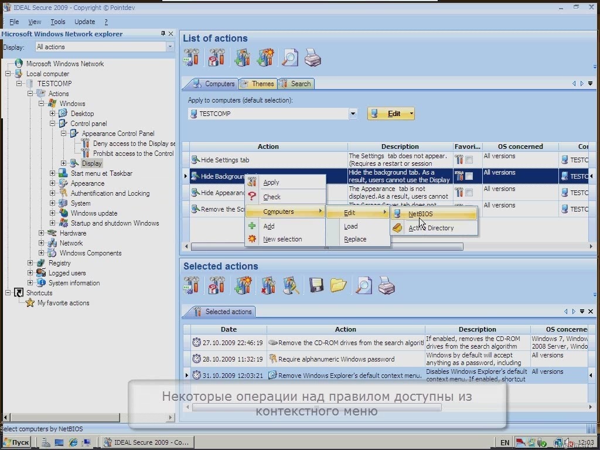Screen dimensions: 600x450
Task: Click New selection icon in List of actions toolbar
Action: coord(265,57)
